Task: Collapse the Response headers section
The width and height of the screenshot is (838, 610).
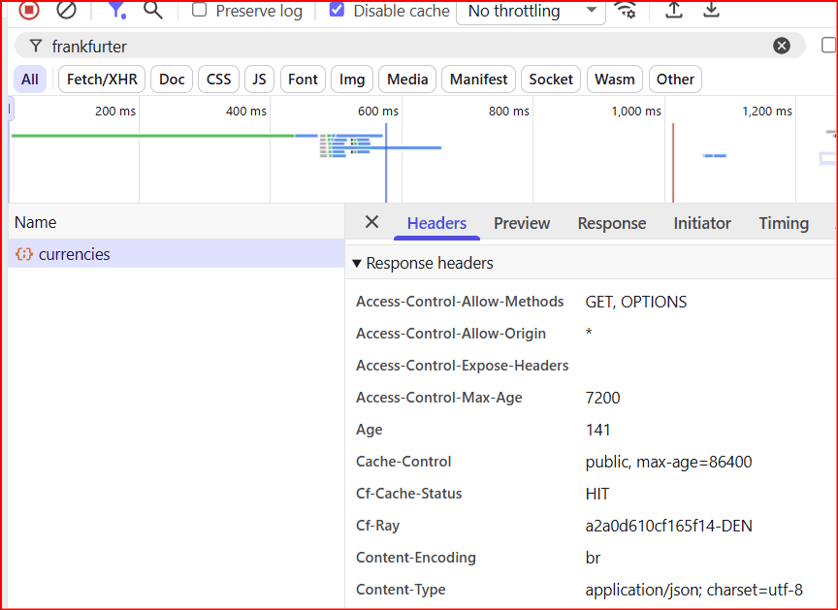Action: click(357, 264)
